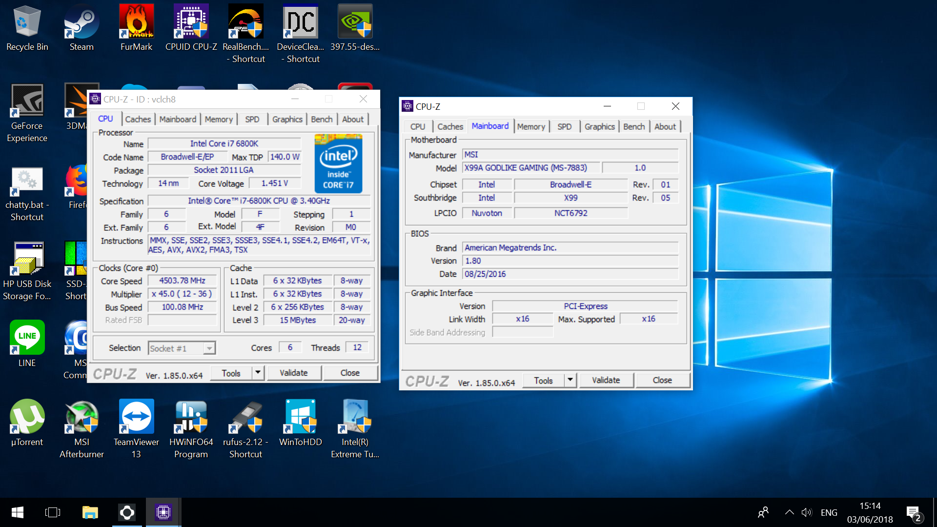Click the BIOS date 08/25/2016 field
Viewport: 937px width, 527px height.
click(x=570, y=274)
